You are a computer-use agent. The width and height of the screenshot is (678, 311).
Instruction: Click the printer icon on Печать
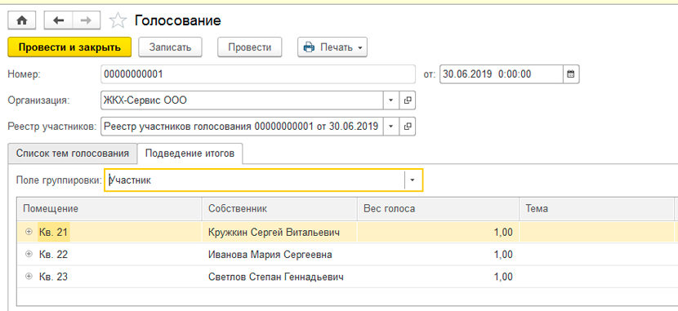point(309,47)
